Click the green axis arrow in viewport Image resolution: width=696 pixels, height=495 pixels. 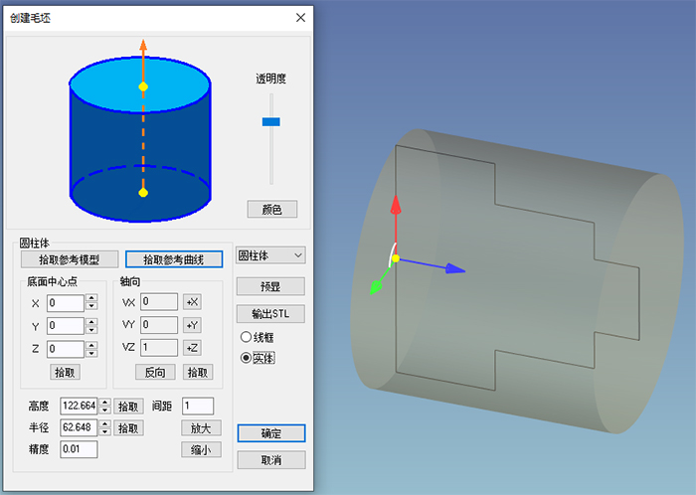(376, 287)
